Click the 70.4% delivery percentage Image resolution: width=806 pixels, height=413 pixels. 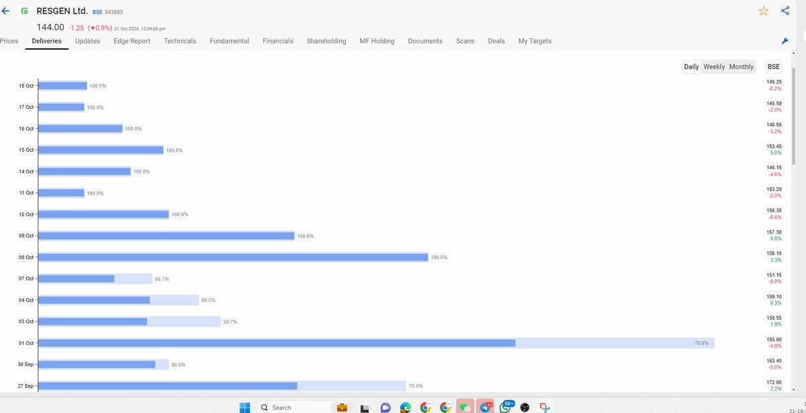coord(416,386)
